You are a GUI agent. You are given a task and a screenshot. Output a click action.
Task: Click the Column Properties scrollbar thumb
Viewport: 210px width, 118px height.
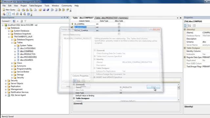pos(178,88)
